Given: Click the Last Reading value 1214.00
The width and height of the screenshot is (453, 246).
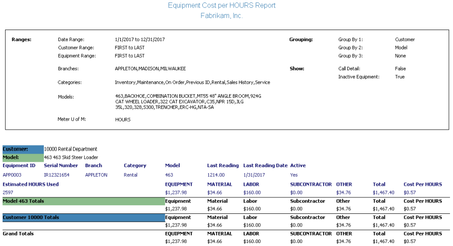Looking at the screenshot, I should tap(215, 175).
